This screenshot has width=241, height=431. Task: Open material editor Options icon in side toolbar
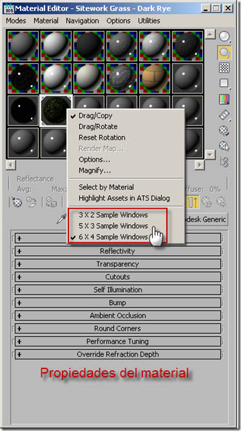224,131
